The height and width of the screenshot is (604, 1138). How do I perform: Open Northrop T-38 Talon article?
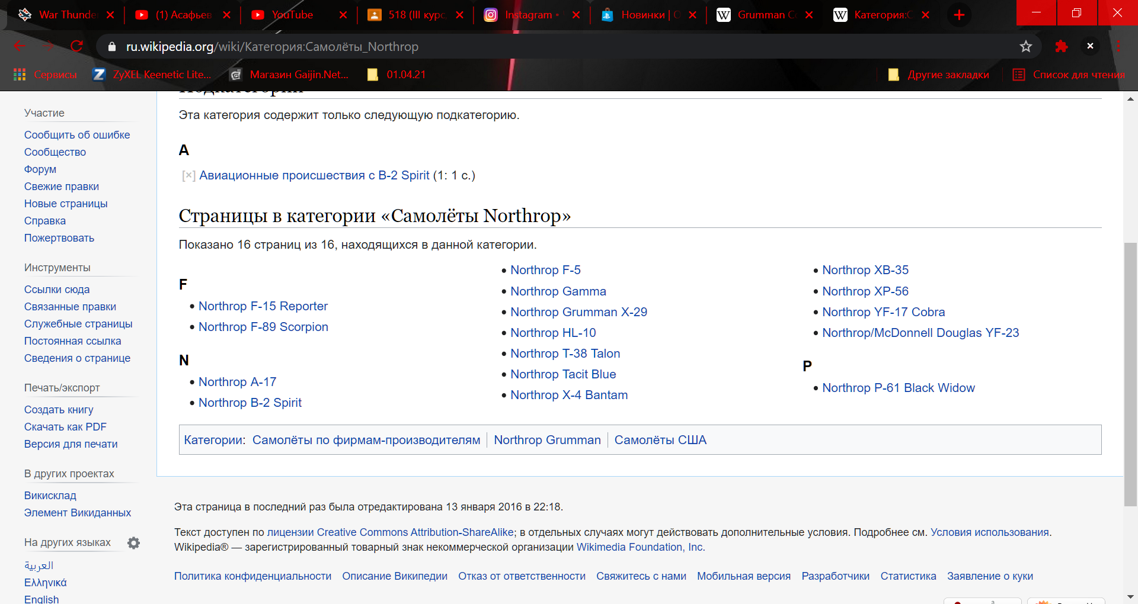(x=565, y=354)
